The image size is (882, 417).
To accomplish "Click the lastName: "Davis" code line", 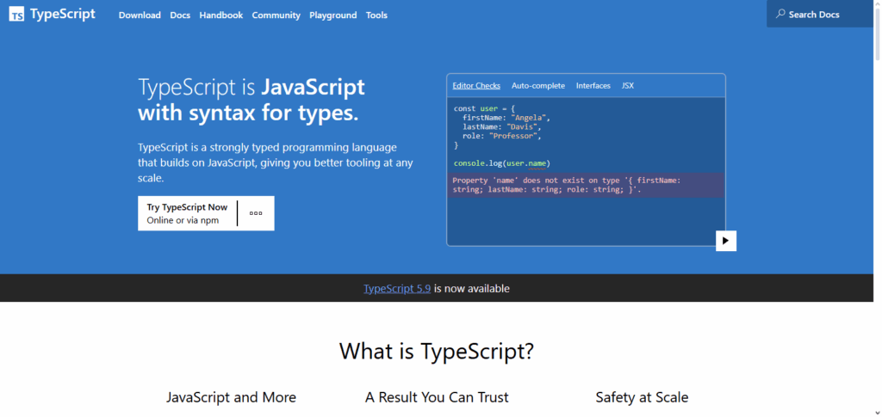I will pyautogui.click(x=502, y=127).
